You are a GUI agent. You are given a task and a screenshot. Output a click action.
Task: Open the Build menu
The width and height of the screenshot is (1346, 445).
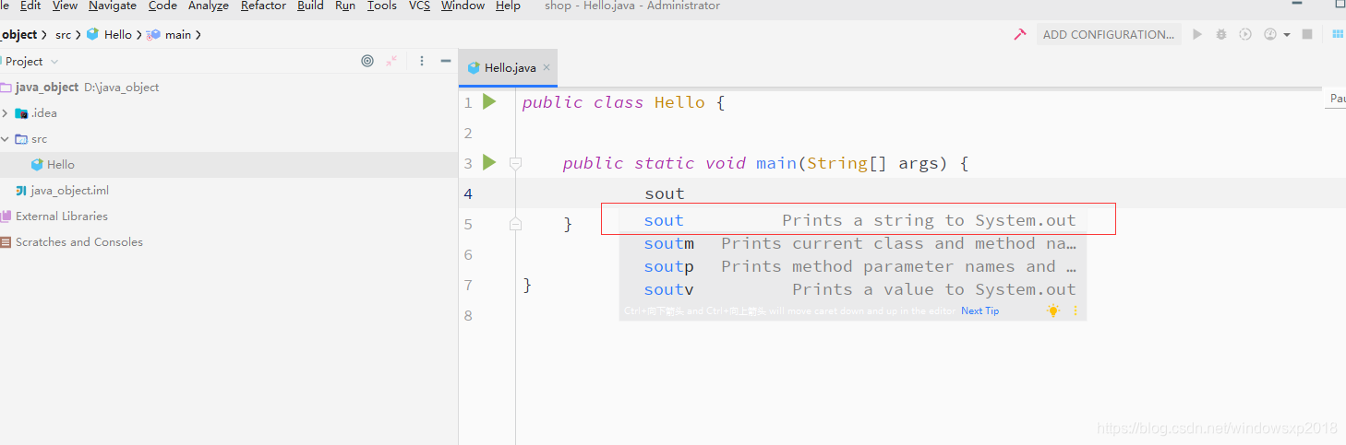point(310,6)
